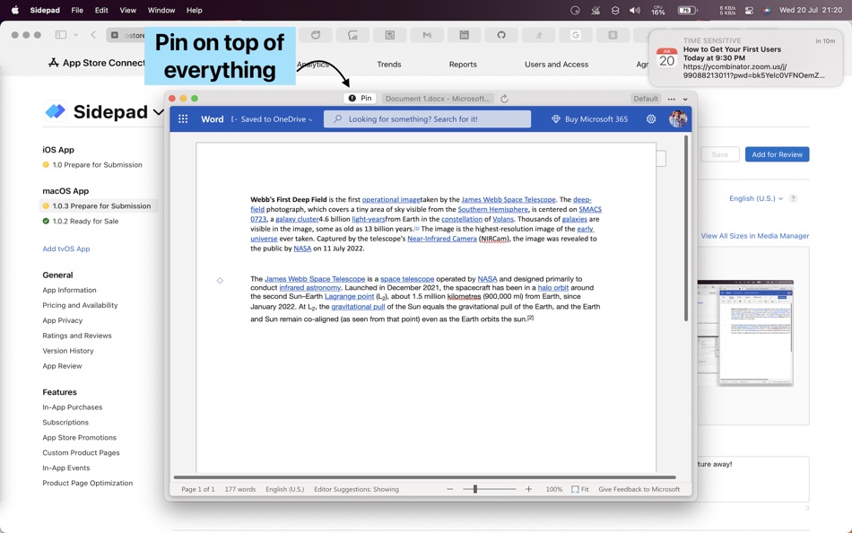Screen dimensions: 852x533
Task: Open Give Feedback to Microsoft
Action: 639,489
